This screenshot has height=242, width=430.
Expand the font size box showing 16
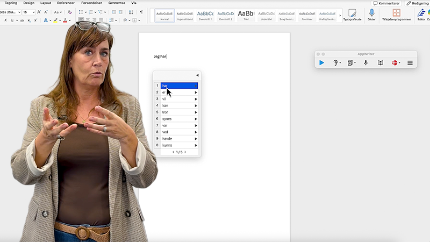tap(33, 12)
